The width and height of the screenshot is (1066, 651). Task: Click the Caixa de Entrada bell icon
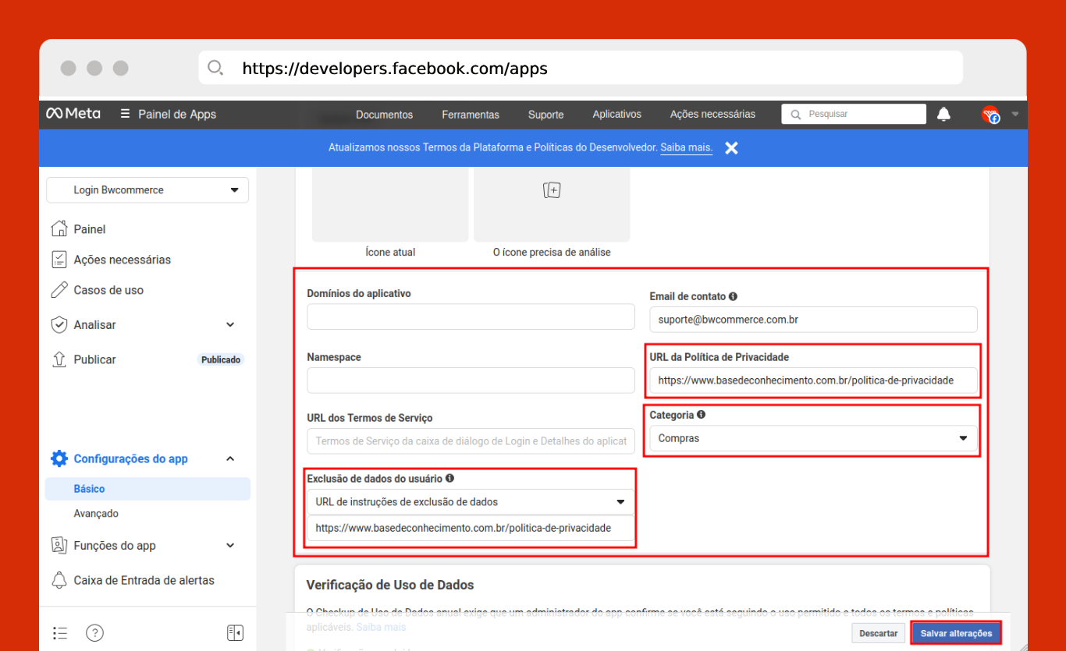tap(59, 580)
